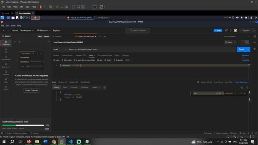Screen dimensions: 258x145
Task: Toggle match case in response search
Action: pos(216,93)
